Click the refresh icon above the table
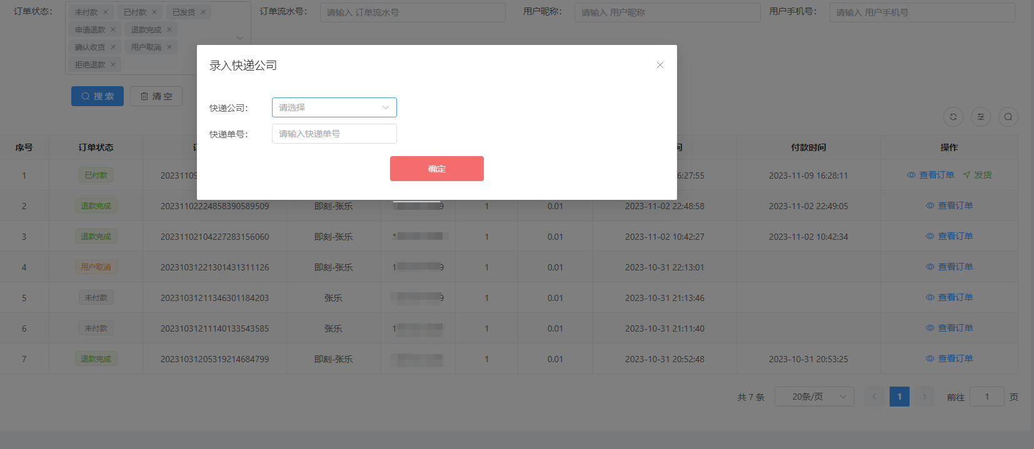Viewport: 1034px width, 449px height. pyautogui.click(x=953, y=117)
